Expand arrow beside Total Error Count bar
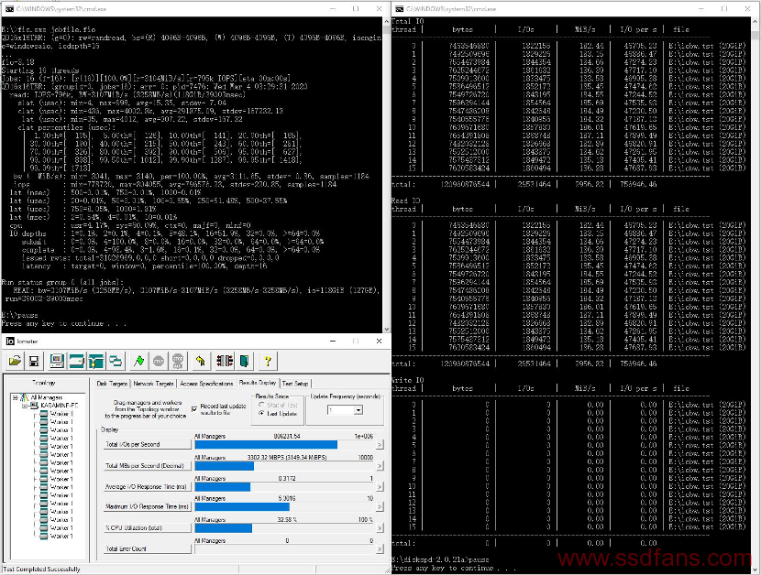Image resolution: width=761 pixels, height=575 pixels. 380,549
